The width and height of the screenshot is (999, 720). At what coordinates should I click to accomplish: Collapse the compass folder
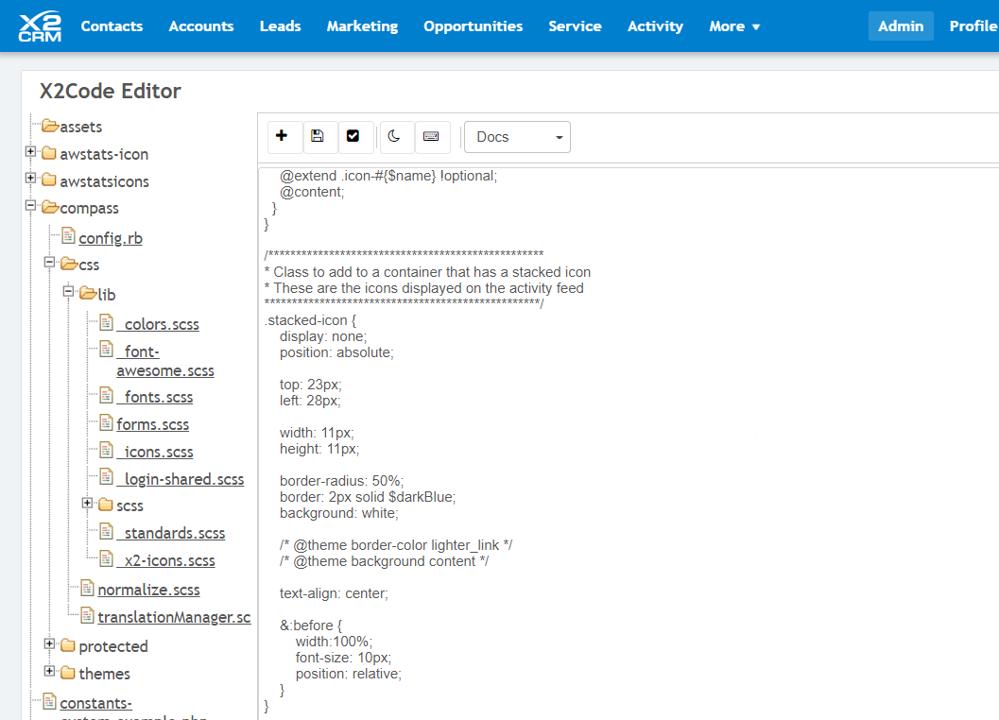tap(30, 205)
